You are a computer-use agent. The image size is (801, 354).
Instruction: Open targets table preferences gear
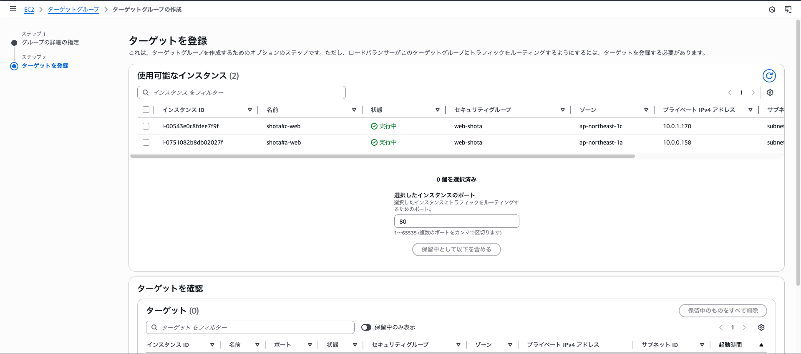[761, 327]
